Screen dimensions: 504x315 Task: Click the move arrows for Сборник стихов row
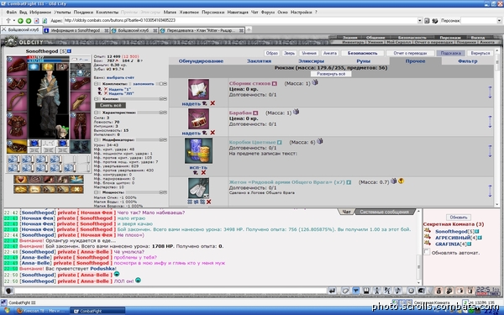click(x=490, y=92)
